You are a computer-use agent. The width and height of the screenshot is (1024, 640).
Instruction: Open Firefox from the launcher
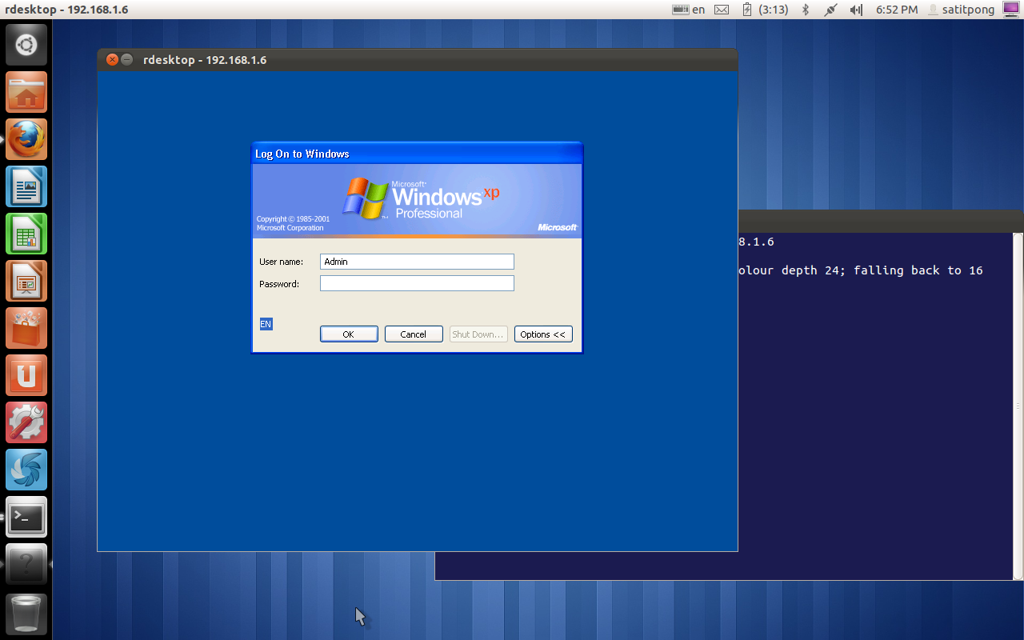tap(26, 138)
